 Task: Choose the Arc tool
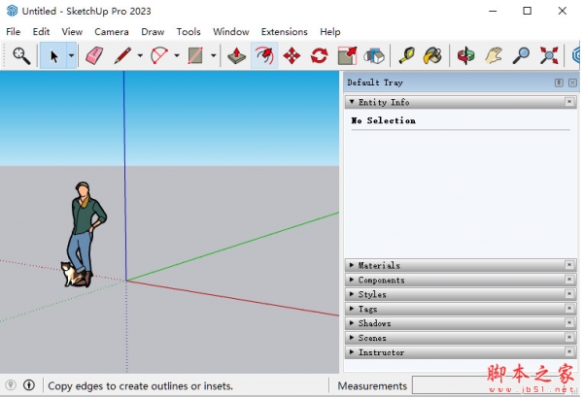159,55
